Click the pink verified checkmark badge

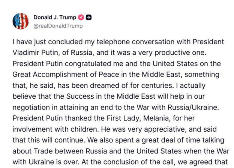(x=80, y=17)
